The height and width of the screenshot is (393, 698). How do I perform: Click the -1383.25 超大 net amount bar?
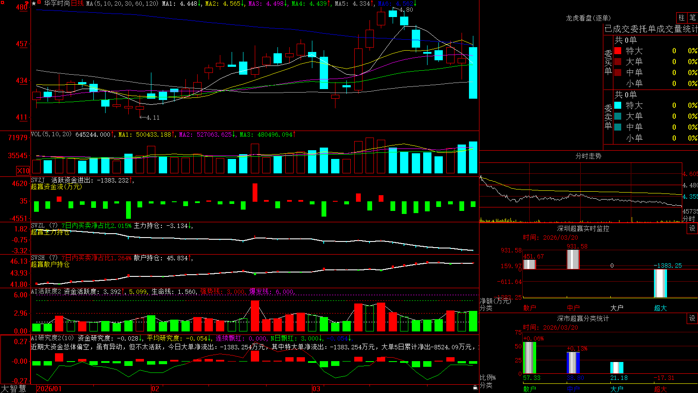click(x=660, y=283)
